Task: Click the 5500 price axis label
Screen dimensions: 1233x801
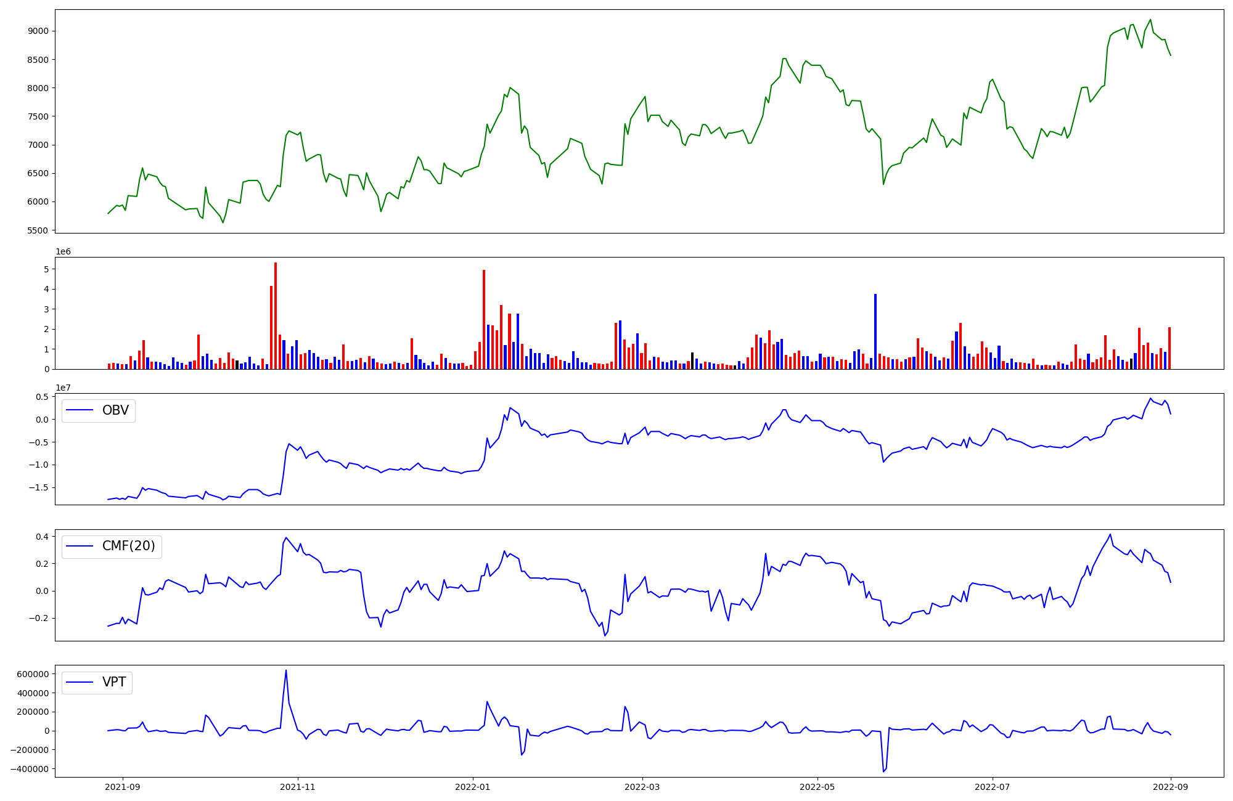Action: [x=38, y=230]
